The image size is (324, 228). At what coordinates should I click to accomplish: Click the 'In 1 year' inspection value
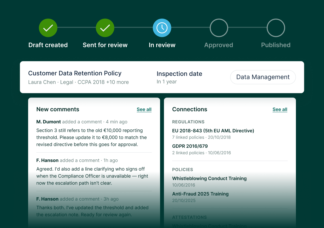click(167, 82)
